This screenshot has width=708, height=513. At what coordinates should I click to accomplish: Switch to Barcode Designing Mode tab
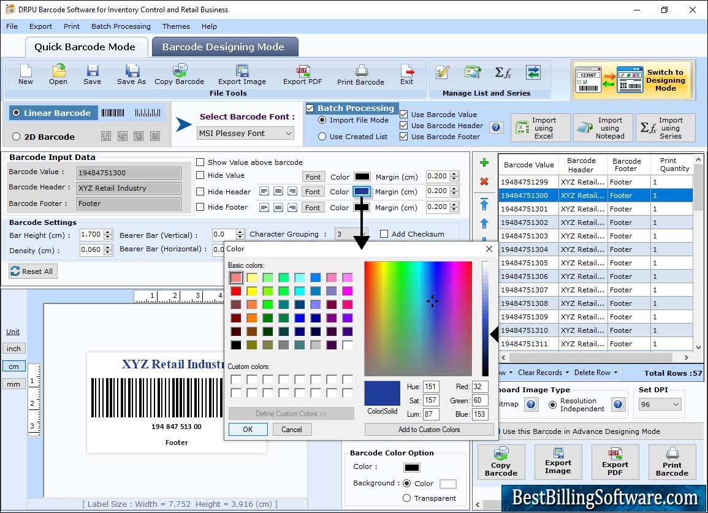(x=225, y=47)
